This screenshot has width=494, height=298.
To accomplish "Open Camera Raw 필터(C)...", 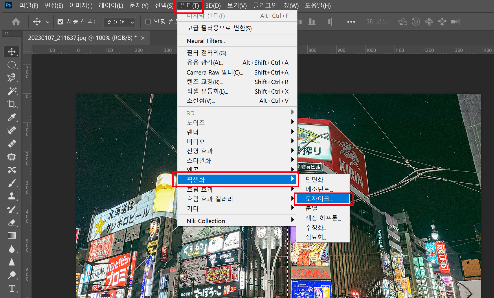I will click(237, 72).
